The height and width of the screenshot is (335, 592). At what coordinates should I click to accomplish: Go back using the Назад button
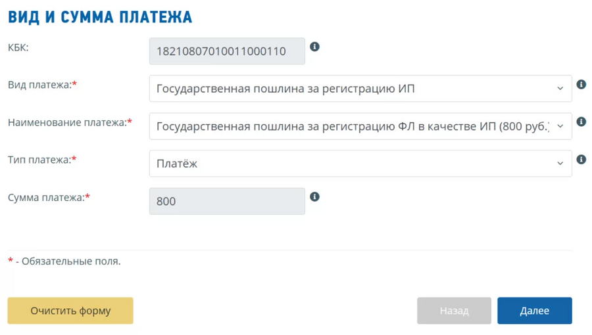click(x=454, y=311)
